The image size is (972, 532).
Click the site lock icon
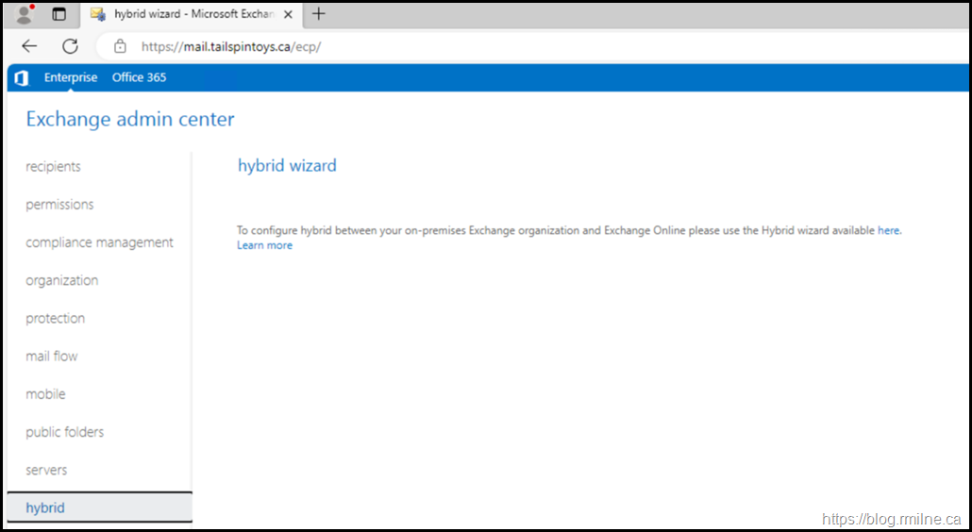tap(120, 46)
